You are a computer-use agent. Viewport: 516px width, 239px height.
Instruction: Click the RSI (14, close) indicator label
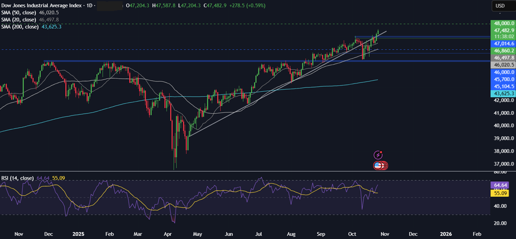(x=17, y=178)
